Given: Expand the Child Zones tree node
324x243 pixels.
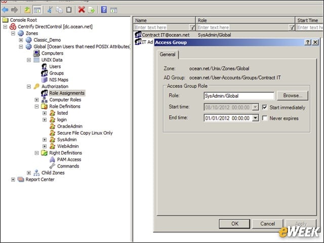Looking at the screenshot, I should pos(29,173).
